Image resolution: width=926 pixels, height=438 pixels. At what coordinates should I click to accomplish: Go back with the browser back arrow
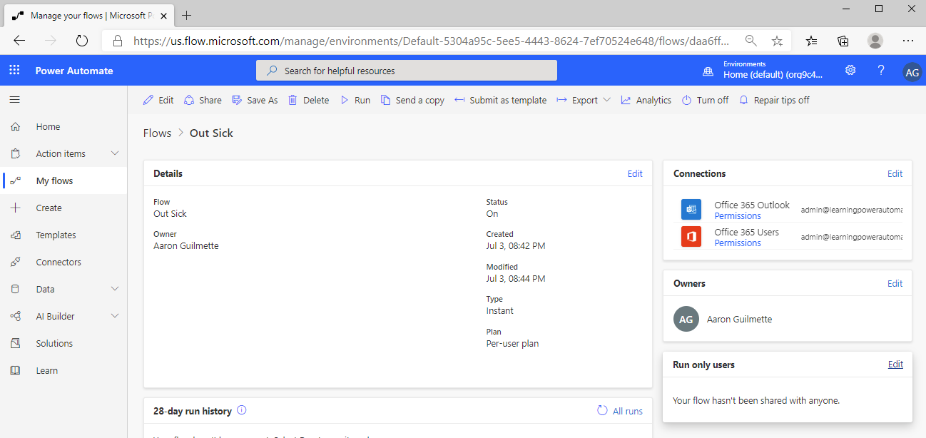[19, 41]
